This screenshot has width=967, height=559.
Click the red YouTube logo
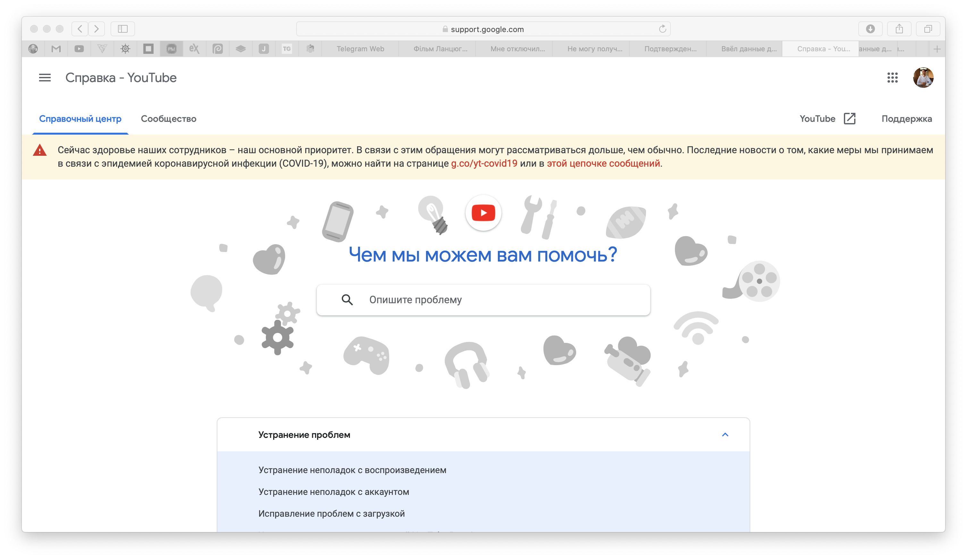coord(483,213)
